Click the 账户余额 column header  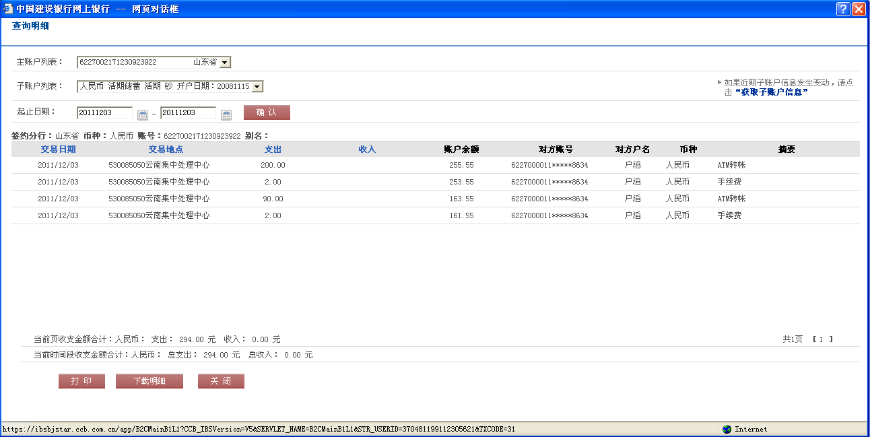(461, 149)
